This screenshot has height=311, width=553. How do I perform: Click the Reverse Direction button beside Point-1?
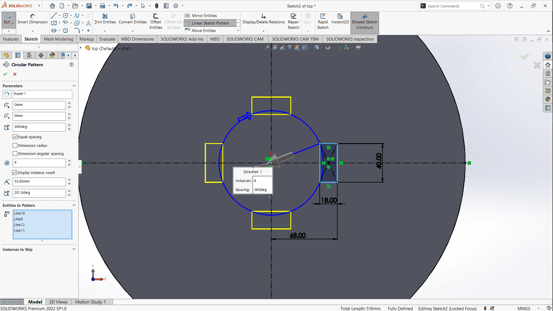pyautogui.click(x=7, y=94)
